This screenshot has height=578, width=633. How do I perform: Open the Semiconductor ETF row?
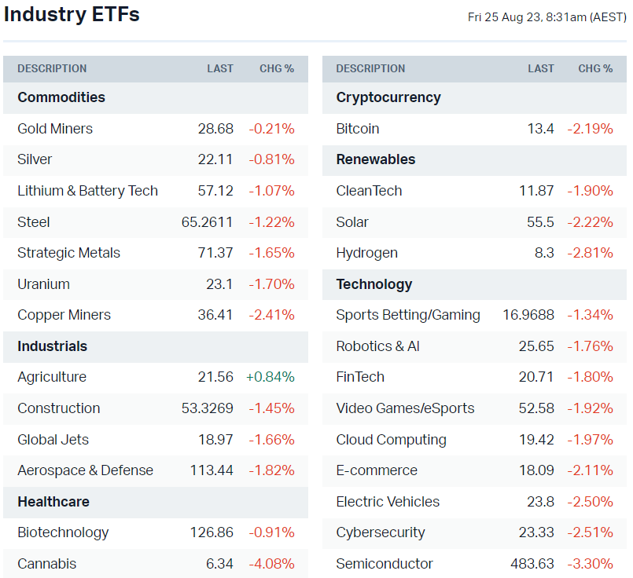click(385, 564)
